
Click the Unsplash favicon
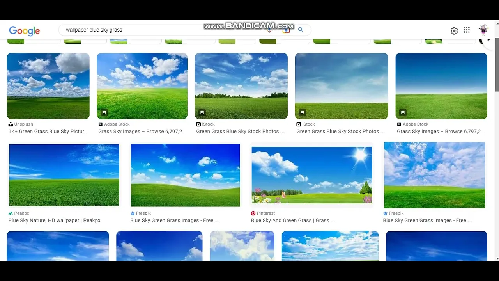(11, 124)
